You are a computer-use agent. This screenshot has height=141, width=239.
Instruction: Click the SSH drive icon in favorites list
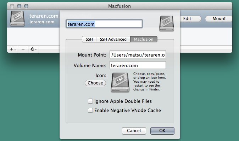pos(17,18)
